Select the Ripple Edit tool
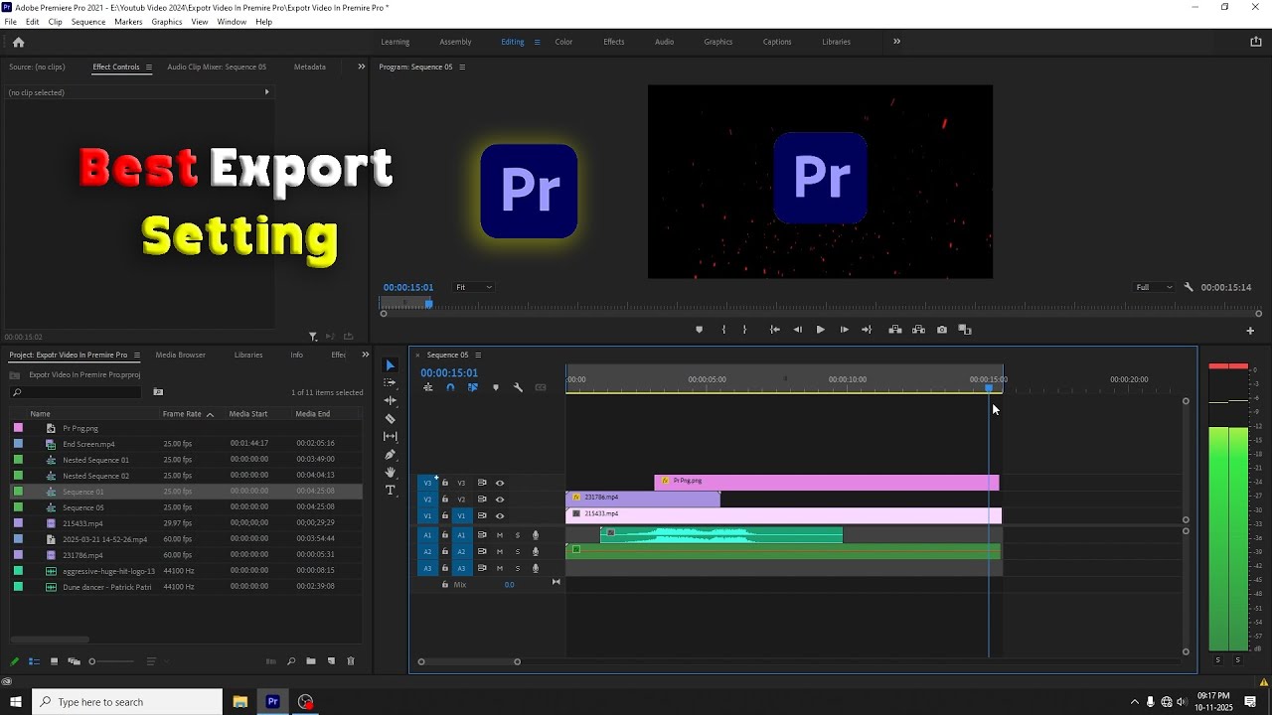The height and width of the screenshot is (715, 1272). coord(390,400)
